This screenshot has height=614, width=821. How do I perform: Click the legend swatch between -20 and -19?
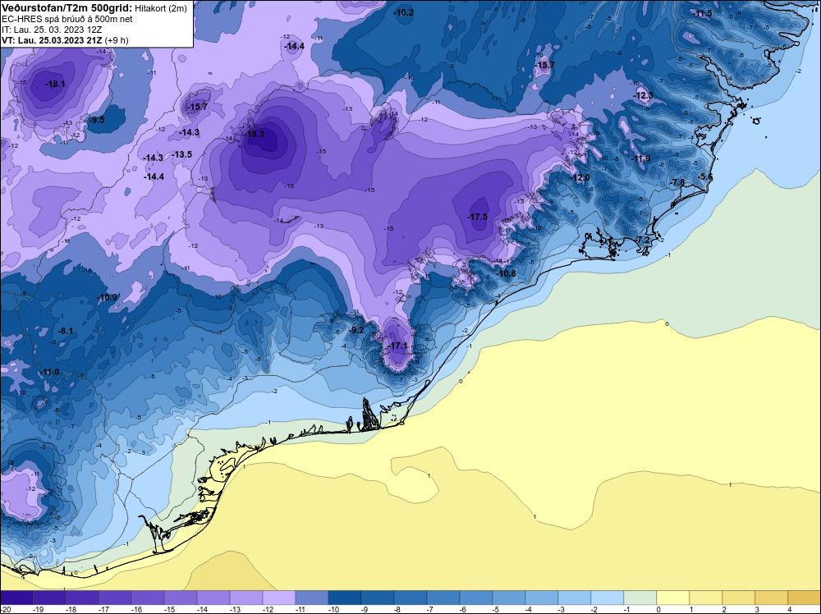coord(16,598)
